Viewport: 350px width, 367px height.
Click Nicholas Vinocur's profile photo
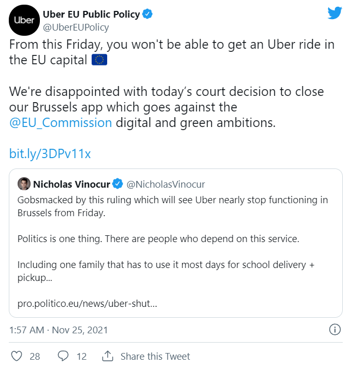24,183
